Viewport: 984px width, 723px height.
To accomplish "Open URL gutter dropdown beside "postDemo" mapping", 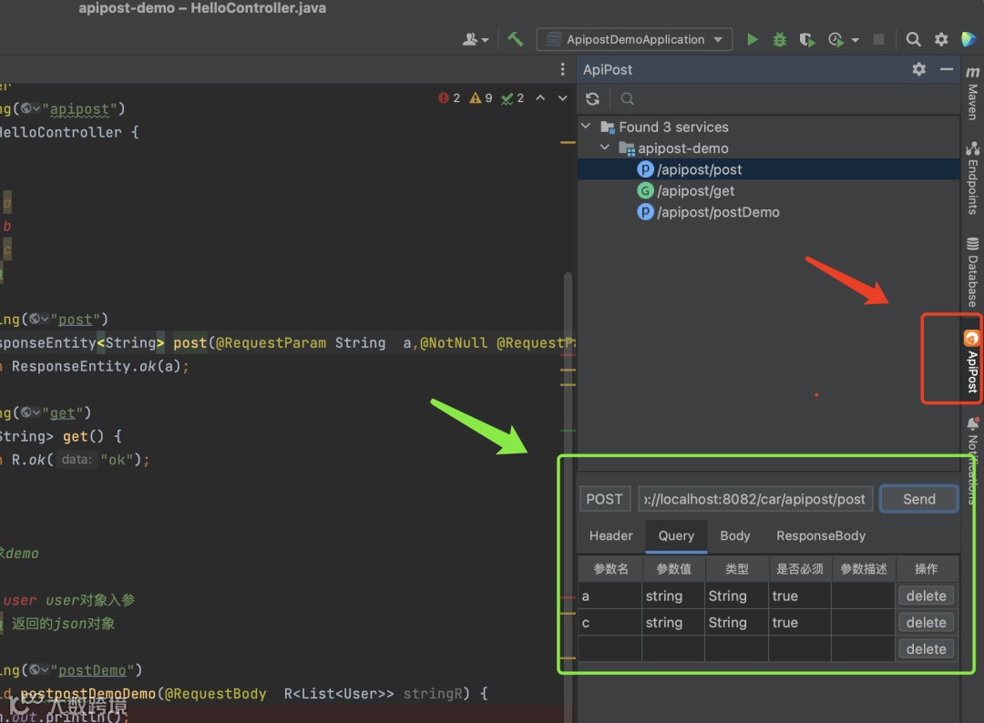I will (39, 669).
